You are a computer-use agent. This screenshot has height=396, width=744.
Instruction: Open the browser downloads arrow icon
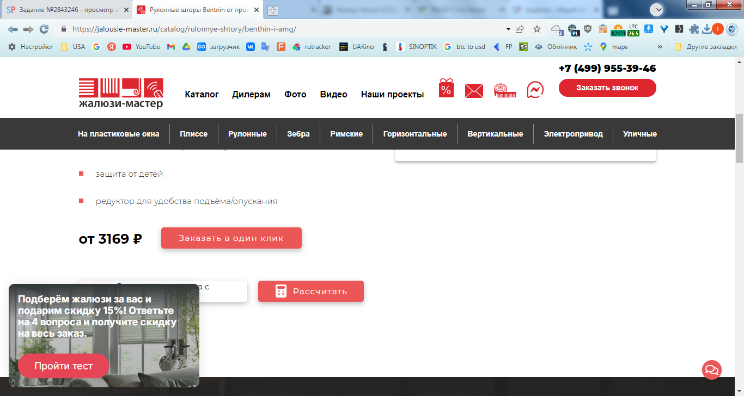click(707, 29)
